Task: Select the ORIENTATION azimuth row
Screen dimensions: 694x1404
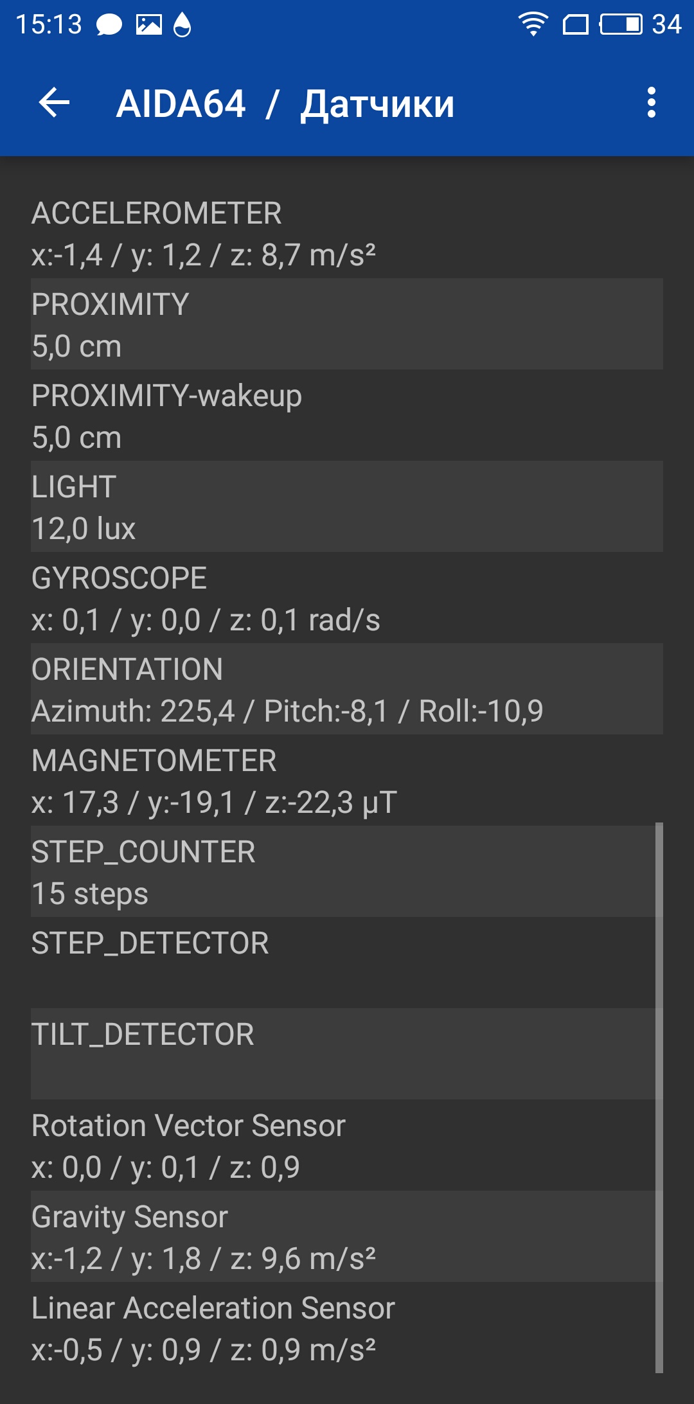Action: pos(347,689)
